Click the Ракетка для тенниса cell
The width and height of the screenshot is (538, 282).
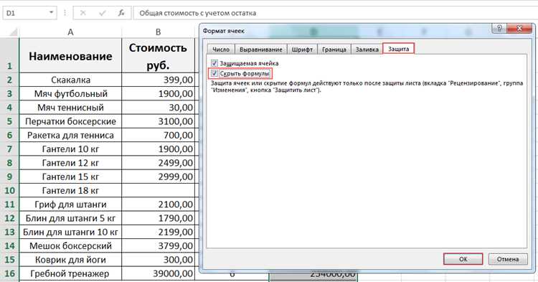[70, 135]
